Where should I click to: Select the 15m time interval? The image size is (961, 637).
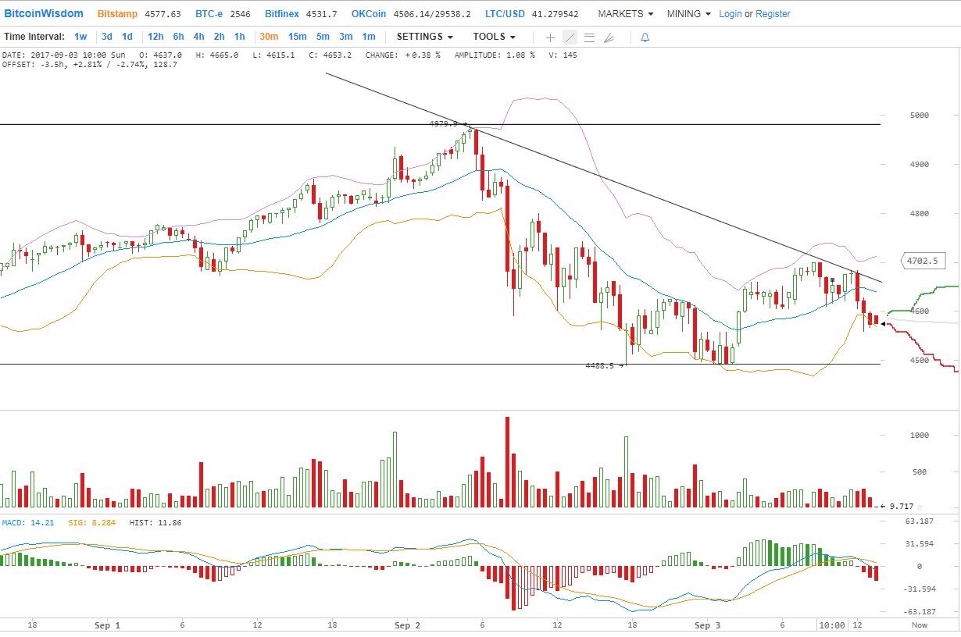[297, 37]
